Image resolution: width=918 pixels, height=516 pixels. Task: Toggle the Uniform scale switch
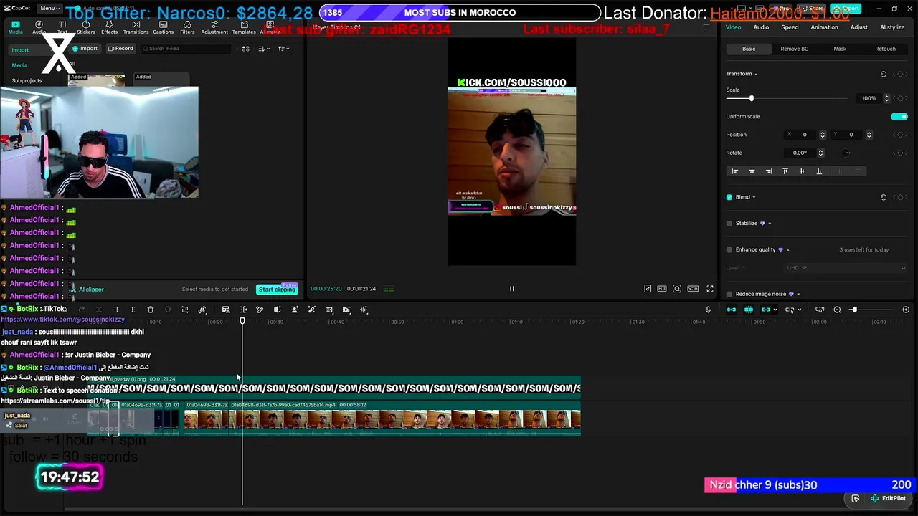point(899,117)
